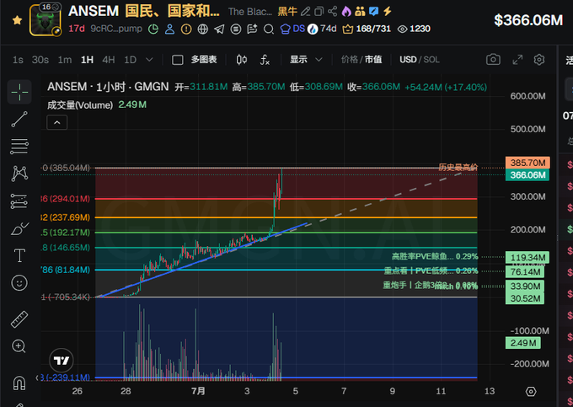Search token name with magnifier icon
The image size is (573, 407).
269,29
